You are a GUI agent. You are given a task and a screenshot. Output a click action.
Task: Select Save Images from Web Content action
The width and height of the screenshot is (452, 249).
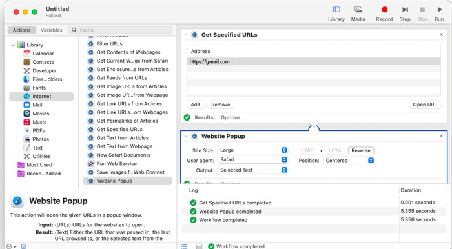[x=130, y=172]
